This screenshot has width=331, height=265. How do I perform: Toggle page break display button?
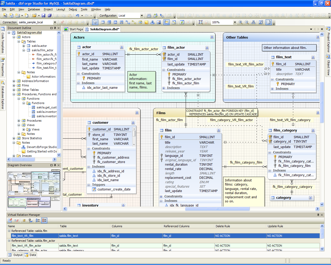[x=269, y=22]
